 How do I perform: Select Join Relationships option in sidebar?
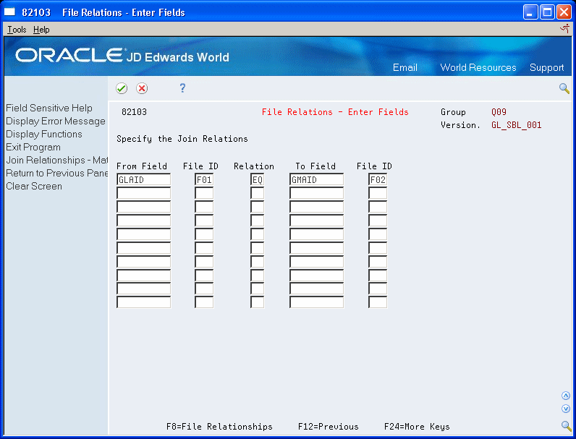(57, 161)
